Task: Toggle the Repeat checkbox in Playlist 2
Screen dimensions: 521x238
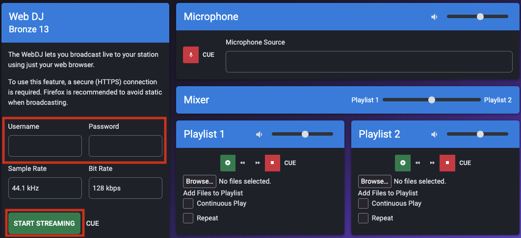Action: (x=363, y=218)
